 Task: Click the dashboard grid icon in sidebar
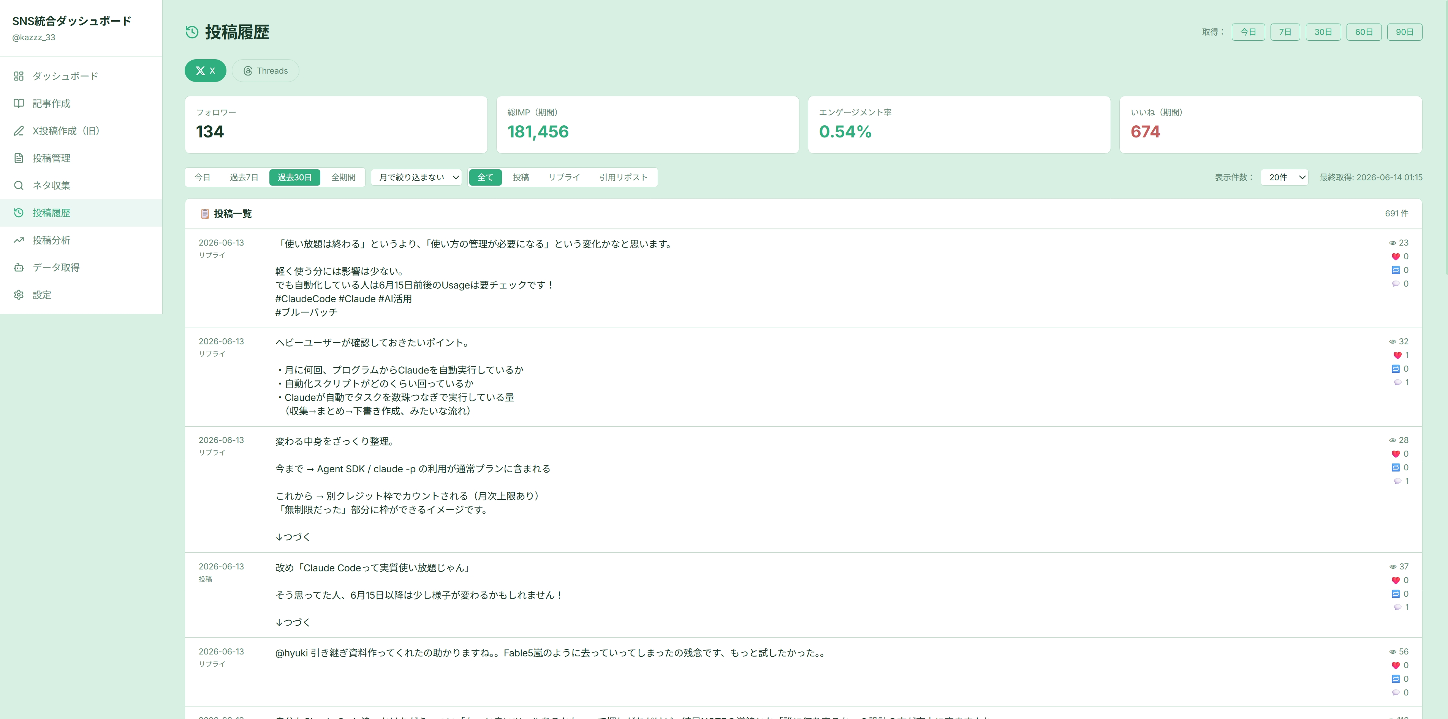point(19,76)
